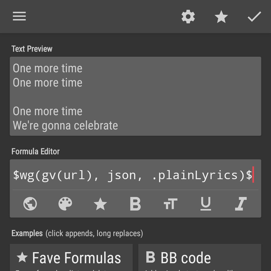Apply bold formatting with B icon

[x=135, y=204]
